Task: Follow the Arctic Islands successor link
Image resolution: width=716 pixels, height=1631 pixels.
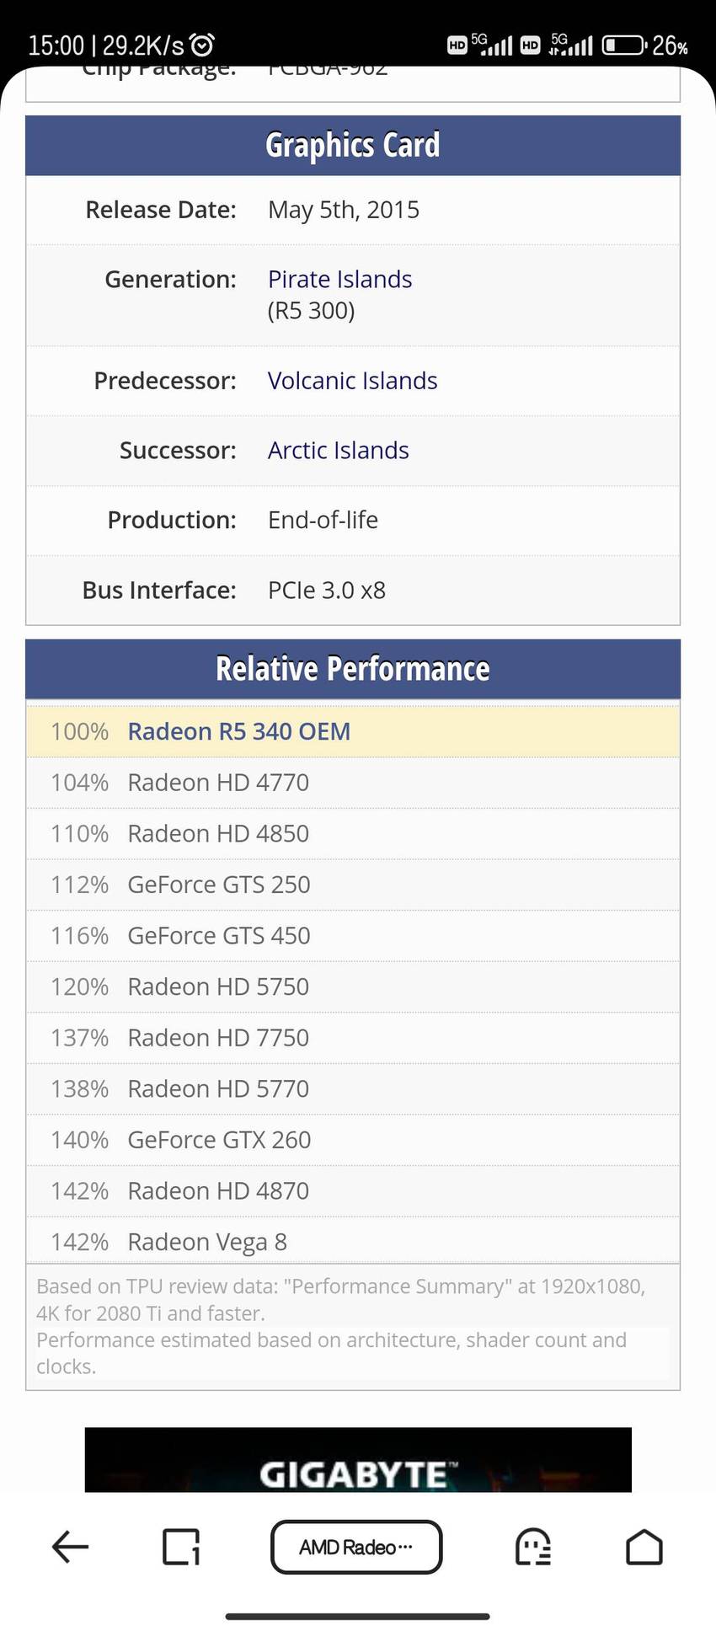Action: (339, 451)
